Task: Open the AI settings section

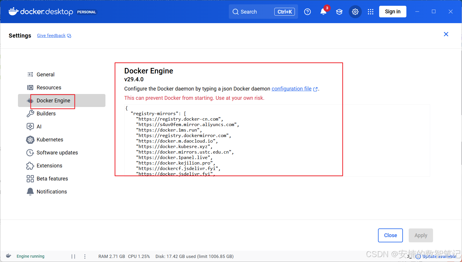Action: (62, 127)
